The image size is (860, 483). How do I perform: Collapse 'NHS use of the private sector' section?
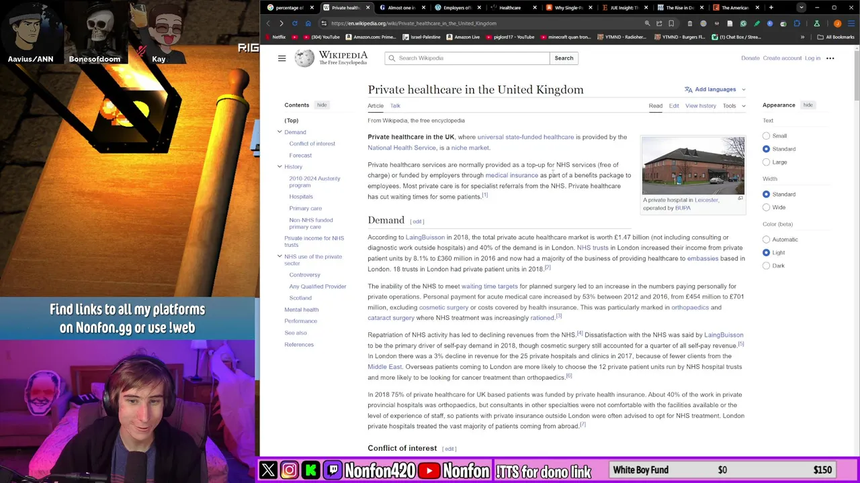(x=279, y=256)
